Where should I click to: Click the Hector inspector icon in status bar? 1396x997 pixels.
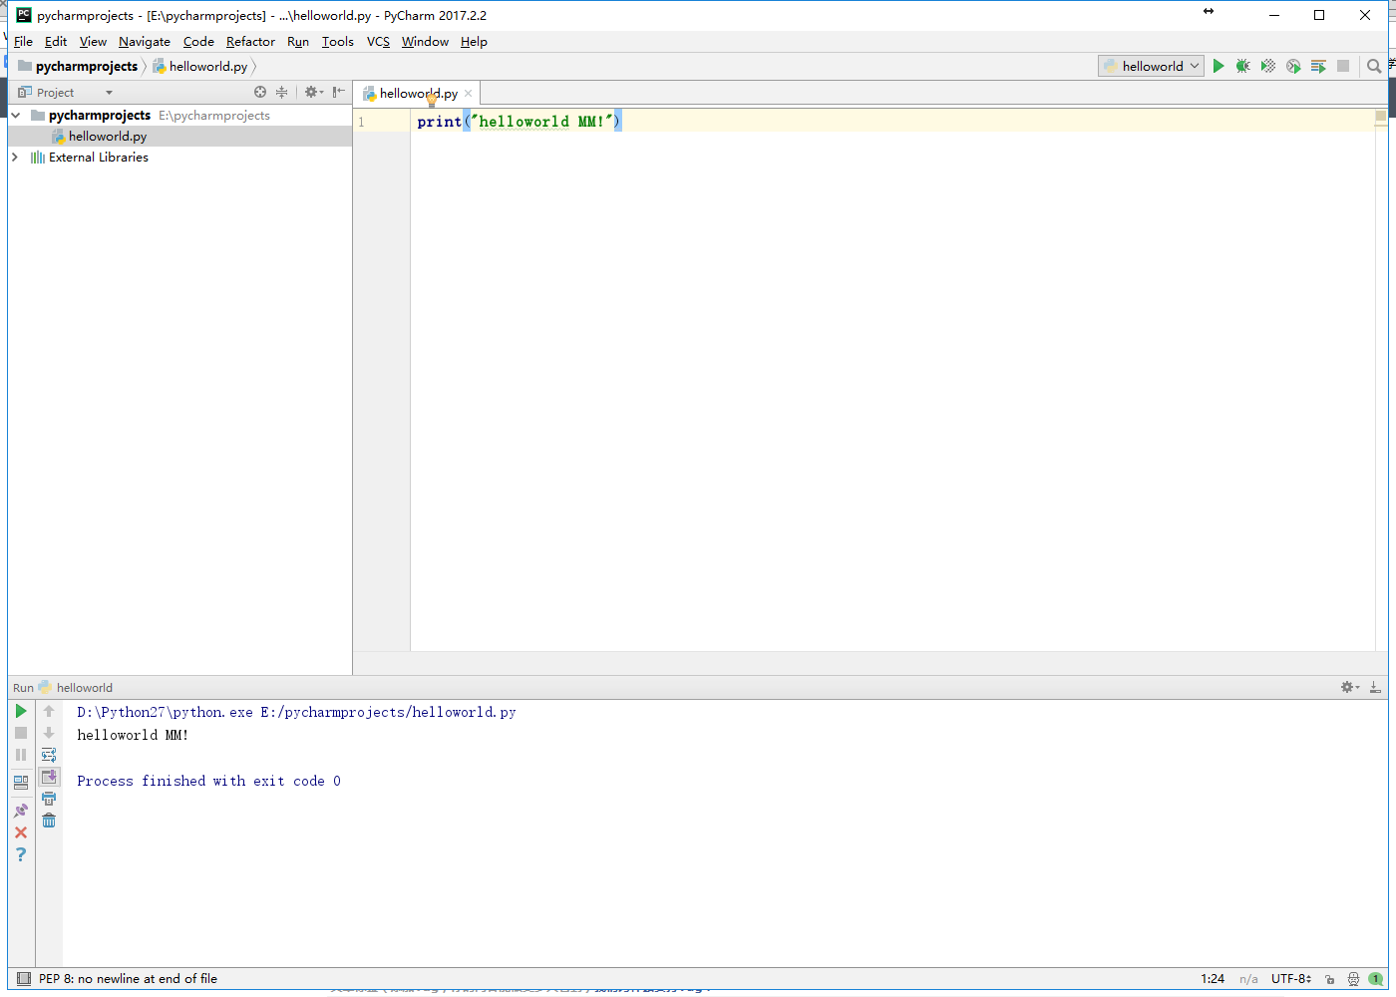(1353, 979)
